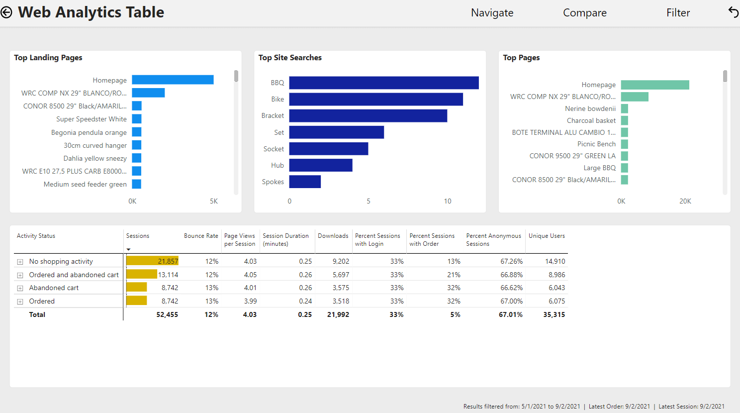This screenshot has height=413, width=740.
Task: Sort by the Bounce Rate column header
Action: [x=201, y=236]
